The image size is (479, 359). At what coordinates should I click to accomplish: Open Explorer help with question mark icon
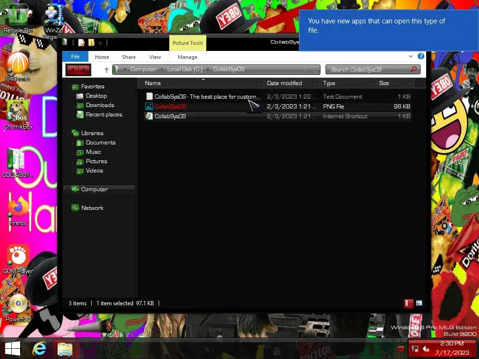point(421,56)
